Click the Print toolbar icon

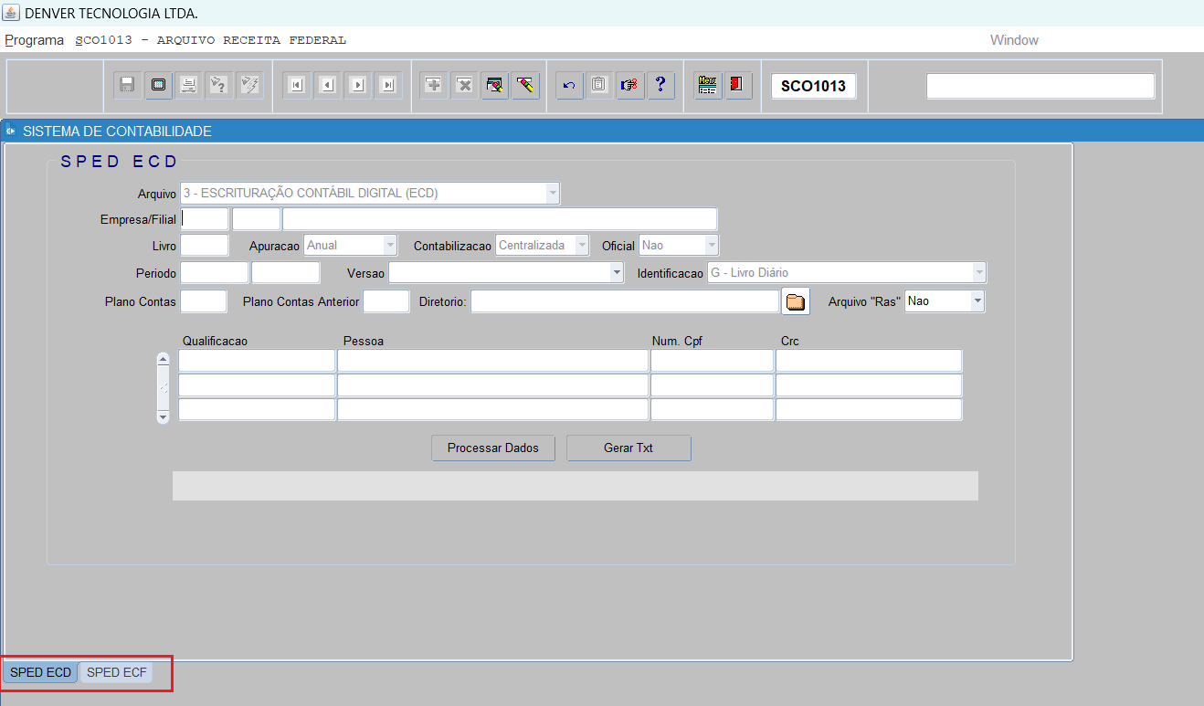(188, 85)
